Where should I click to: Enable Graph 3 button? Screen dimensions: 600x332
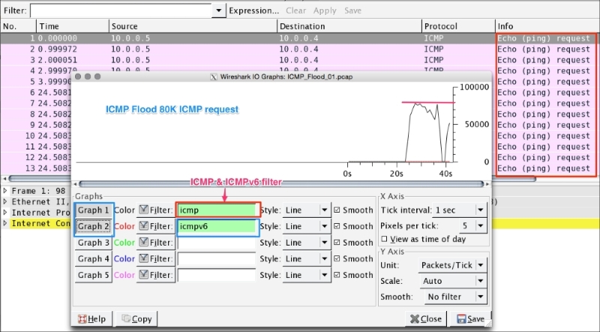click(93, 243)
